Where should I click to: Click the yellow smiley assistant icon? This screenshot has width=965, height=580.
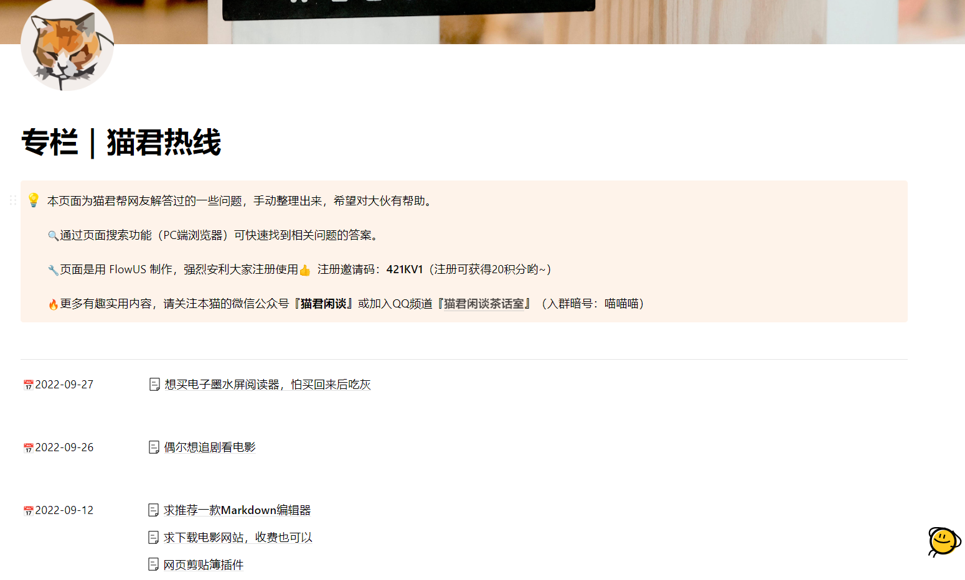click(x=943, y=541)
